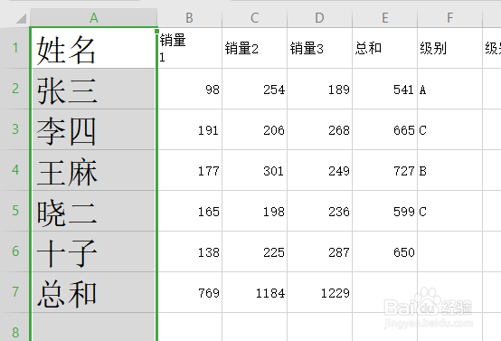501x341 pixels.
Task: Click cell with value 599
Action: (384, 211)
